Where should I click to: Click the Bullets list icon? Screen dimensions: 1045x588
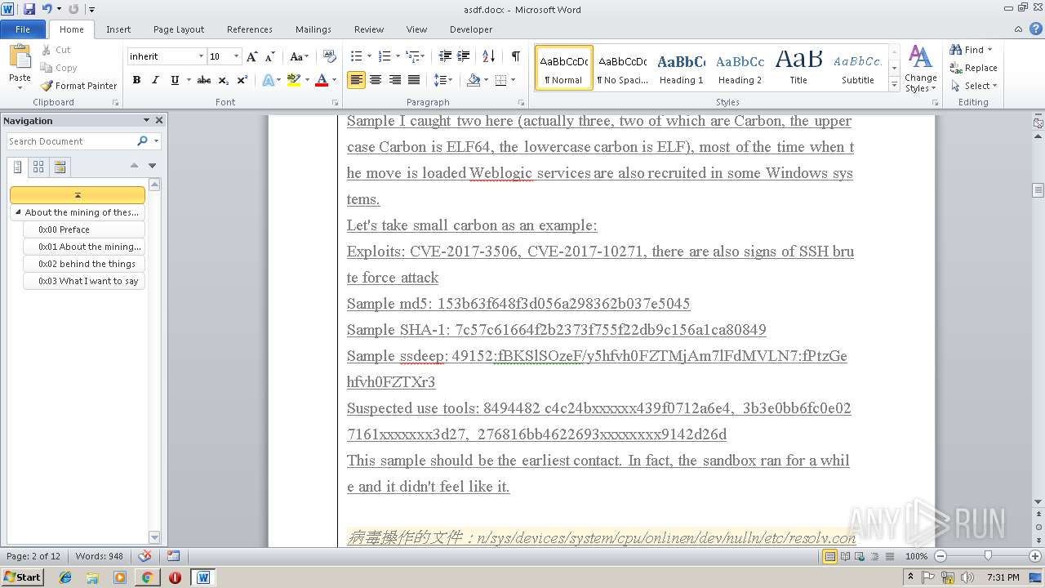point(356,56)
